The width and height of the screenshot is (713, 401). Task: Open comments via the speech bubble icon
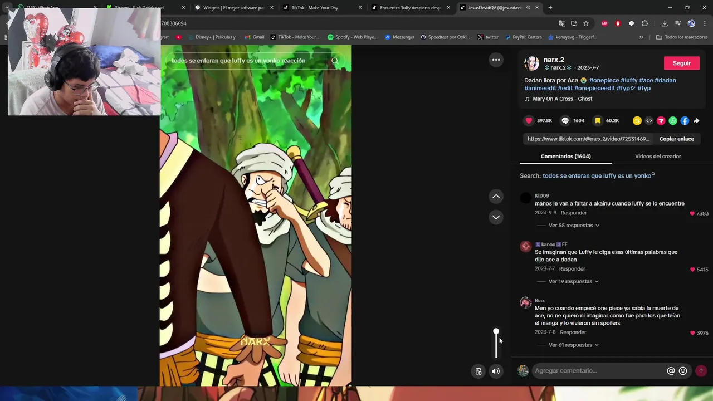coord(565,121)
